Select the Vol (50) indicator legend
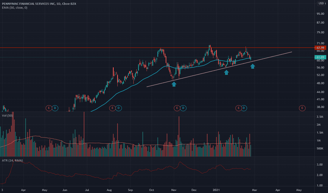Image resolution: width=328 pixels, height=193 pixels. click(7, 115)
